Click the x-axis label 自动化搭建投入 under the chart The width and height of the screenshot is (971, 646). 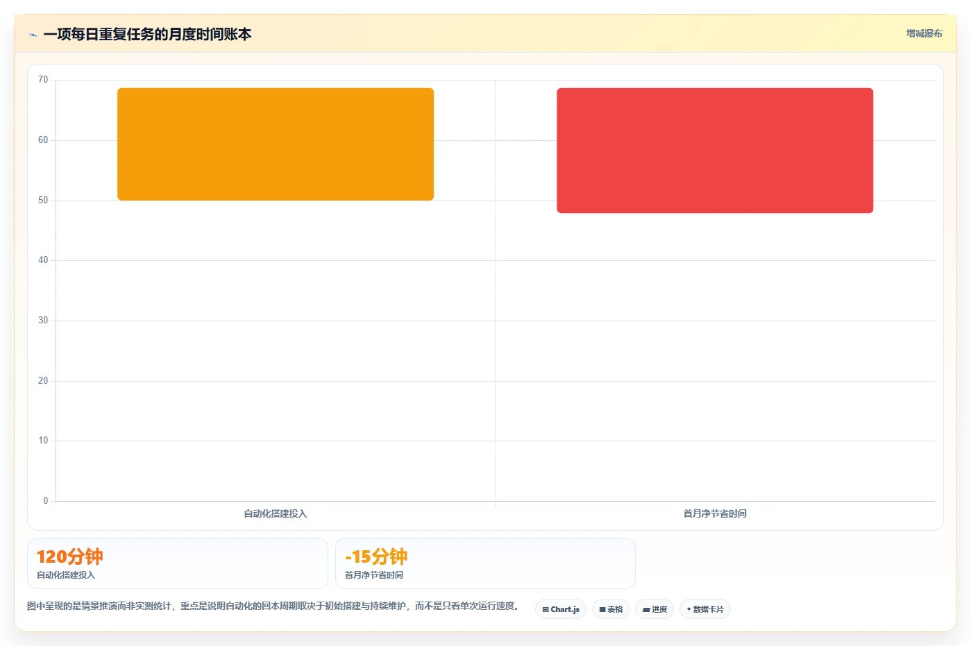tap(276, 513)
